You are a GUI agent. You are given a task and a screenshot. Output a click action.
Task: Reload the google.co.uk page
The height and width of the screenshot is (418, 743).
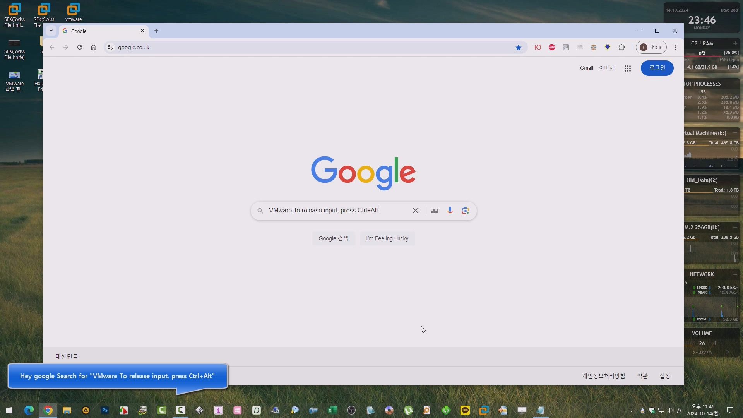[80, 47]
